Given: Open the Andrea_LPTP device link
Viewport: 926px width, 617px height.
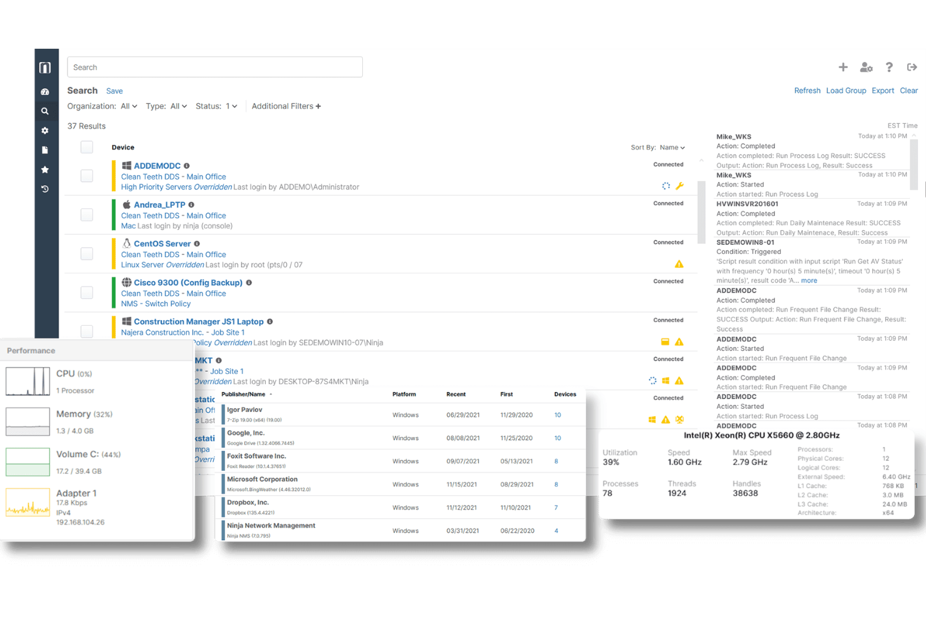Looking at the screenshot, I should coord(160,205).
